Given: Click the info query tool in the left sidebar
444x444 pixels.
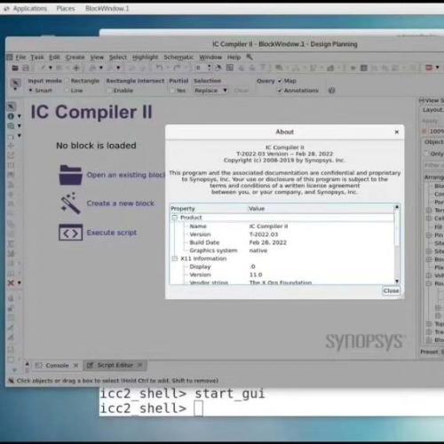Looking at the screenshot, I should tap(11, 116).
